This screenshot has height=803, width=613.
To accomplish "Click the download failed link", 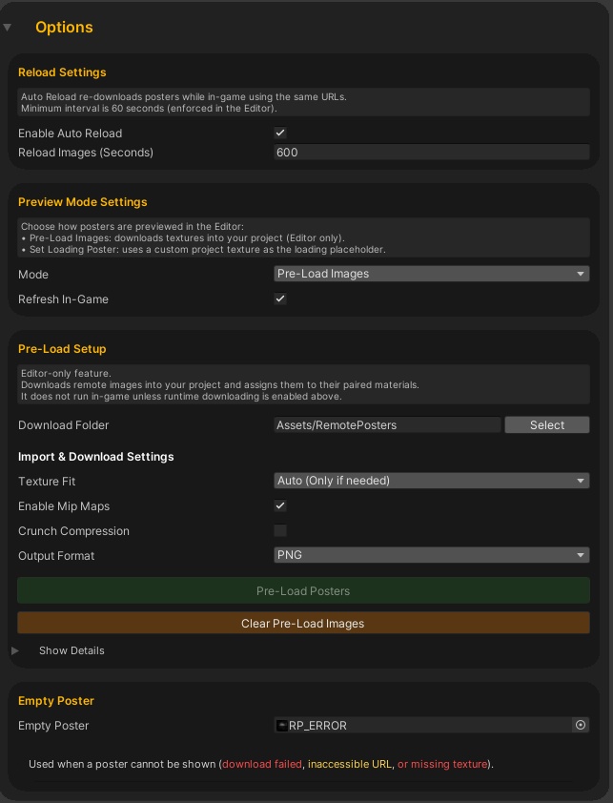I will click(x=262, y=764).
